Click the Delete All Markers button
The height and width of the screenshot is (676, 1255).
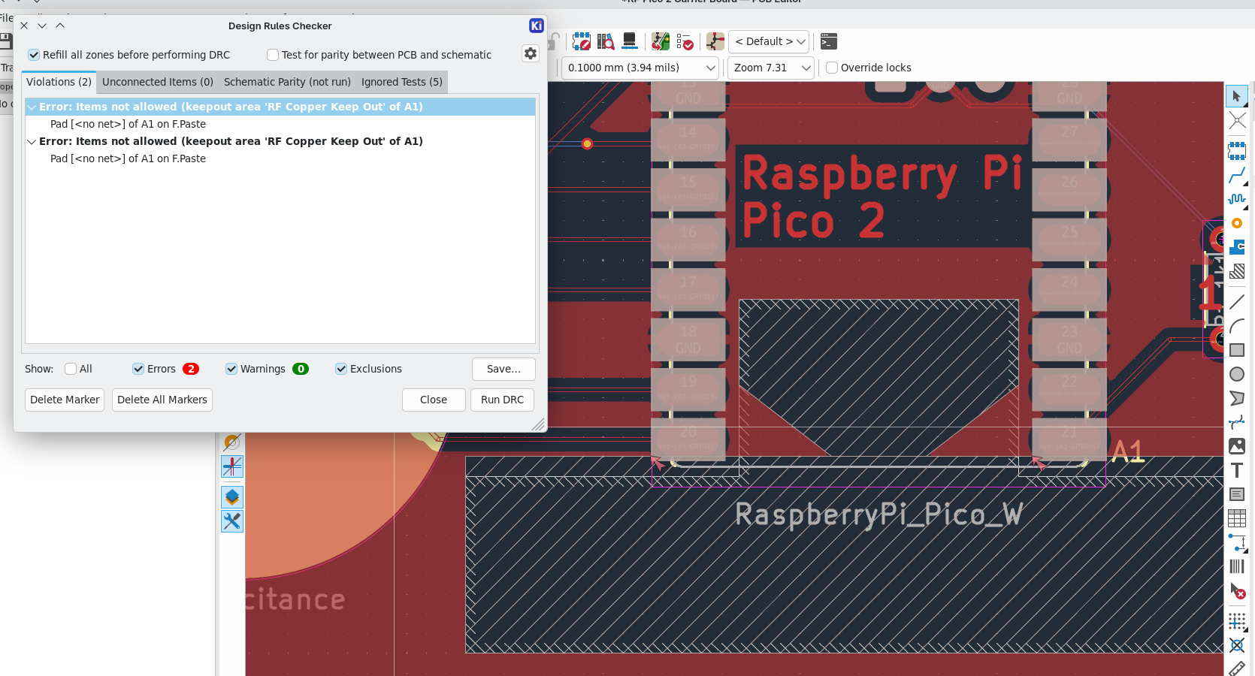click(162, 400)
